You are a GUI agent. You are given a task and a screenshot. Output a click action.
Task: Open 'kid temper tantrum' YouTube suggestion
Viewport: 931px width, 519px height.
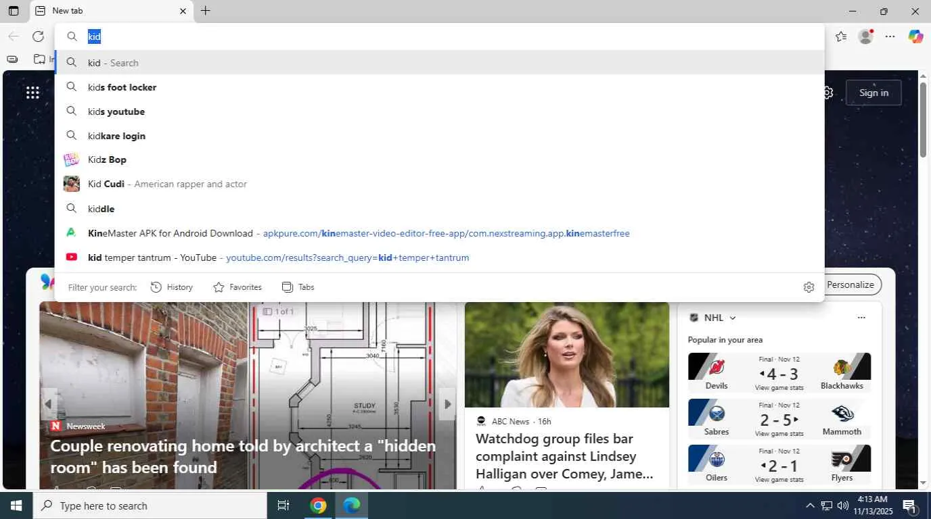[440, 257]
